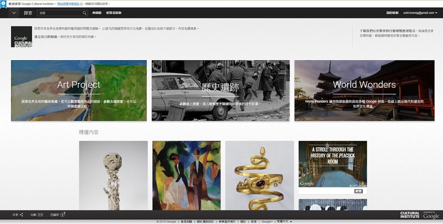Click the 教育 footer link
Viewport: 443px width, 224px height.
tap(254, 222)
